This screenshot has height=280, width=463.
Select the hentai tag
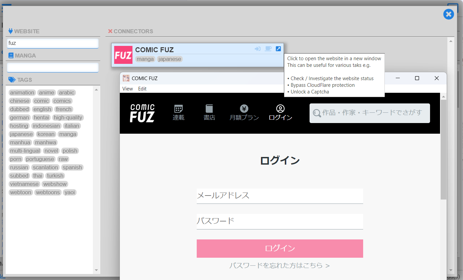tap(42, 117)
